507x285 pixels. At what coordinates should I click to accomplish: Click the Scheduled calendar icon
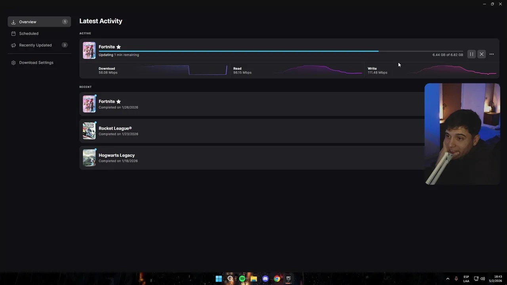pyautogui.click(x=13, y=34)
